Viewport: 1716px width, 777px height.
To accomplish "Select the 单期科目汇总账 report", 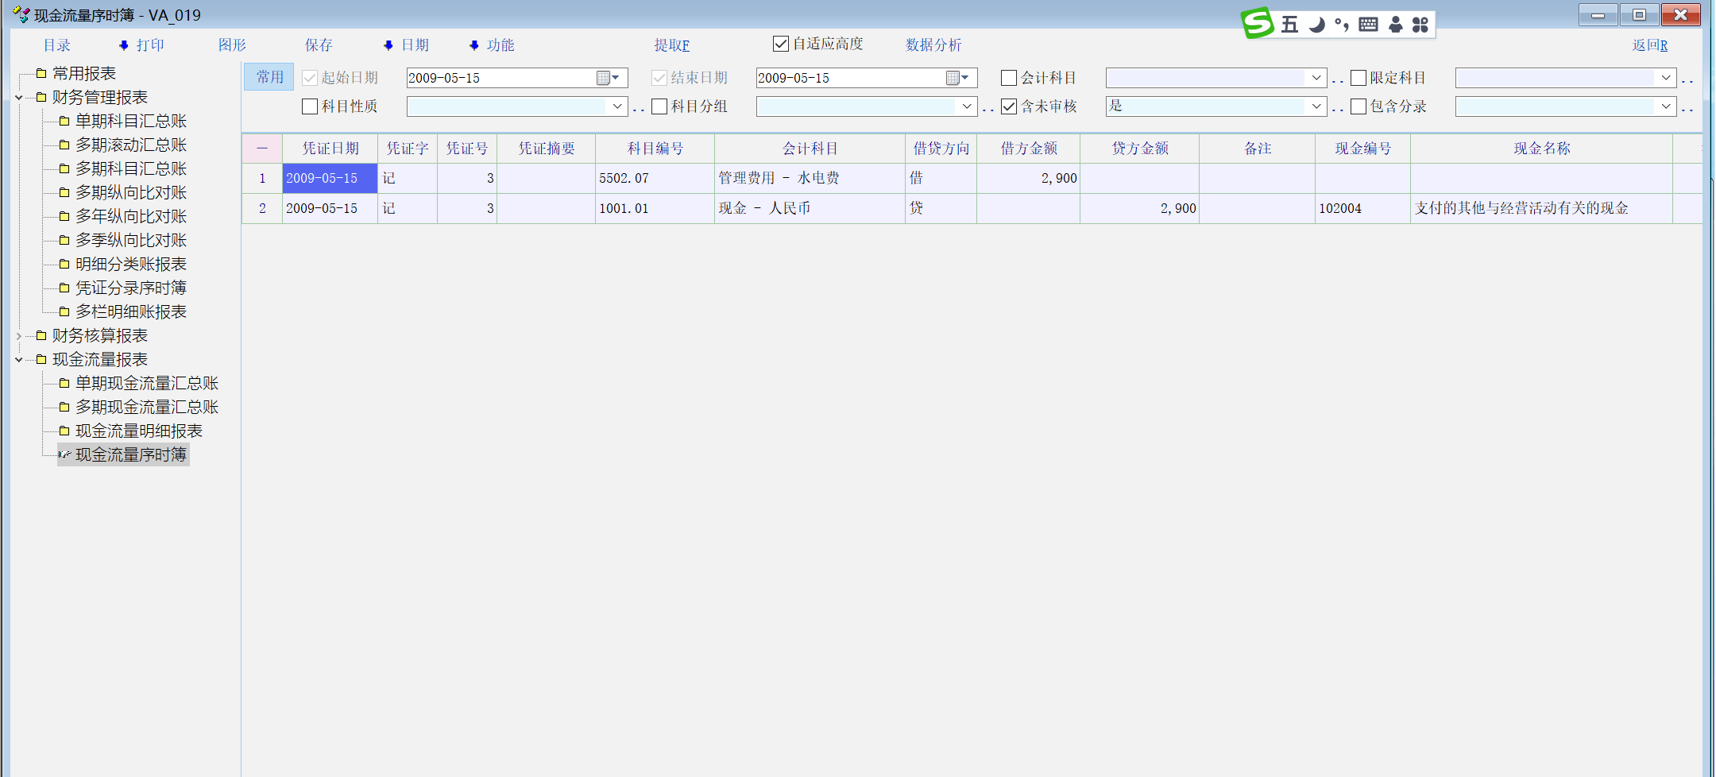I will click(x=131, y=122).
